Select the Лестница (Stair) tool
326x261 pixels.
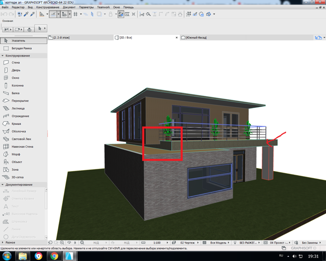(18, 108)
